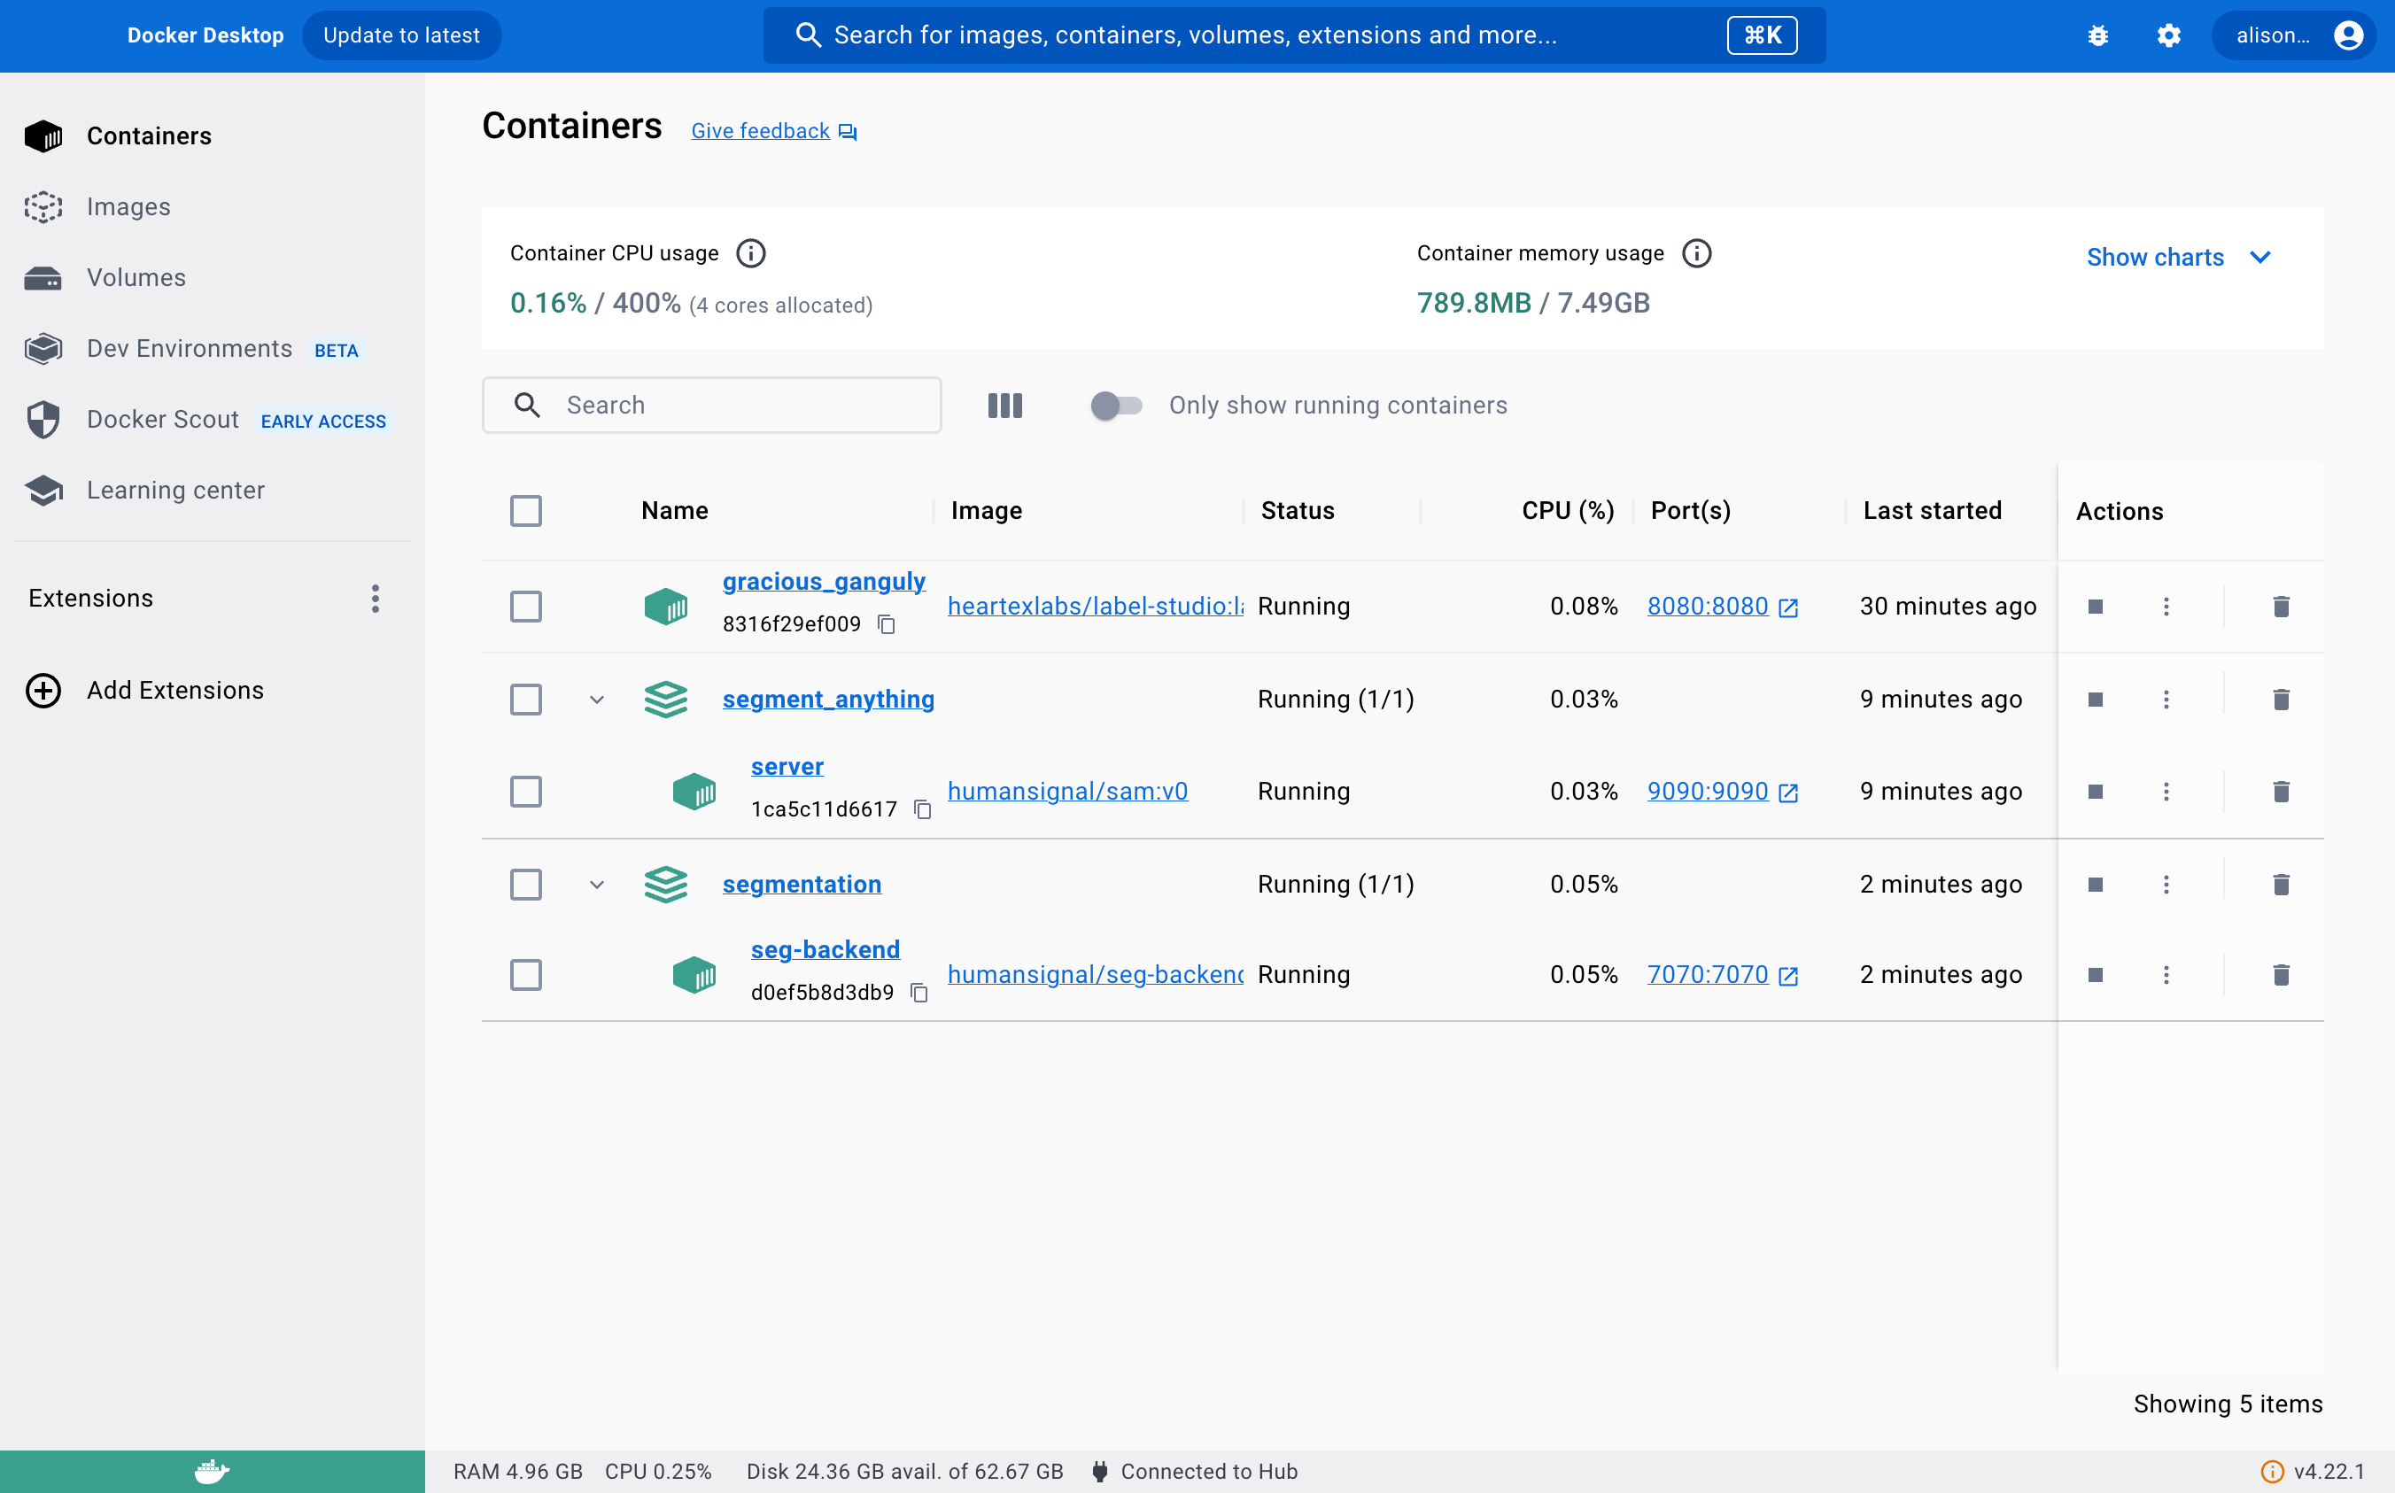Screen dimensions: 2395x1493
Task: Check the select-all containers checkbox
Action: coord(525,510)
